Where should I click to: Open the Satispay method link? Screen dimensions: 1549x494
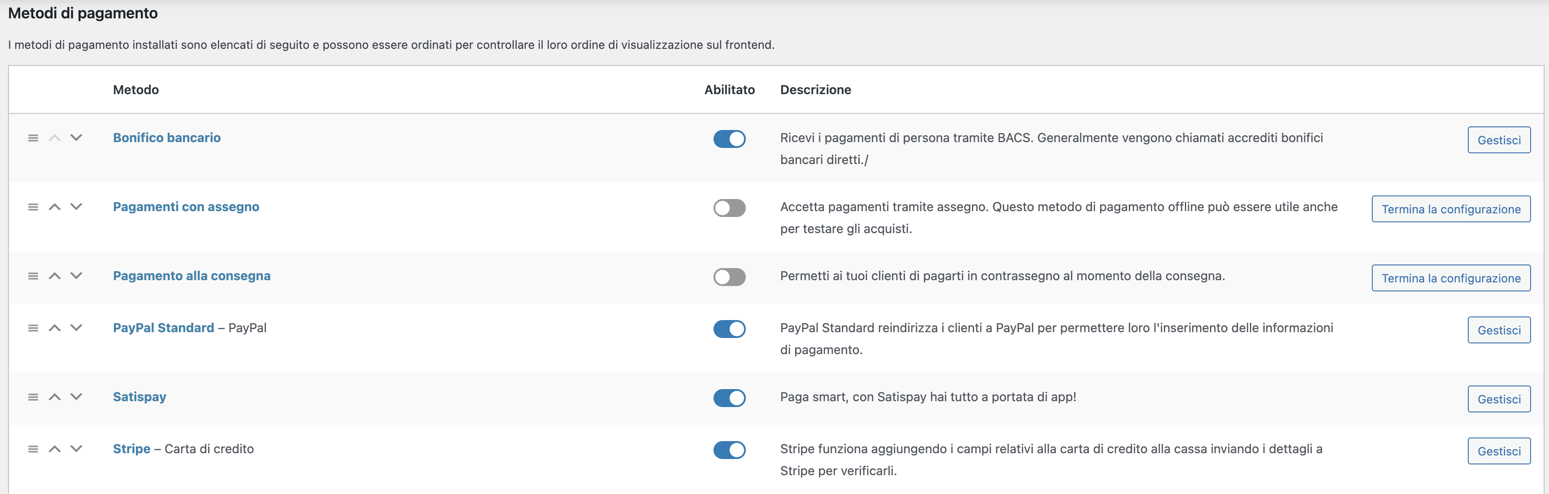pos(139,397)
